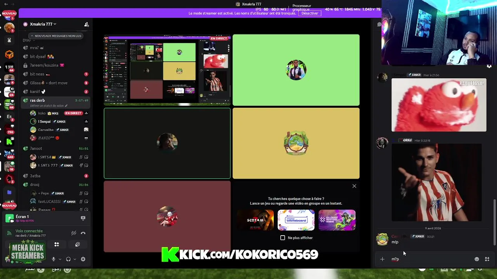Select the dark speaking participant tile
This screenshot has height=279, width=497.
(x=167, y=143)
